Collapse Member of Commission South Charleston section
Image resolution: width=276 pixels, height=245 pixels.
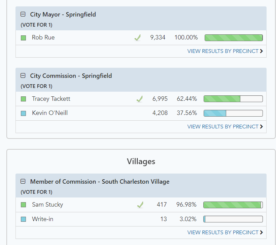point(23,181)
